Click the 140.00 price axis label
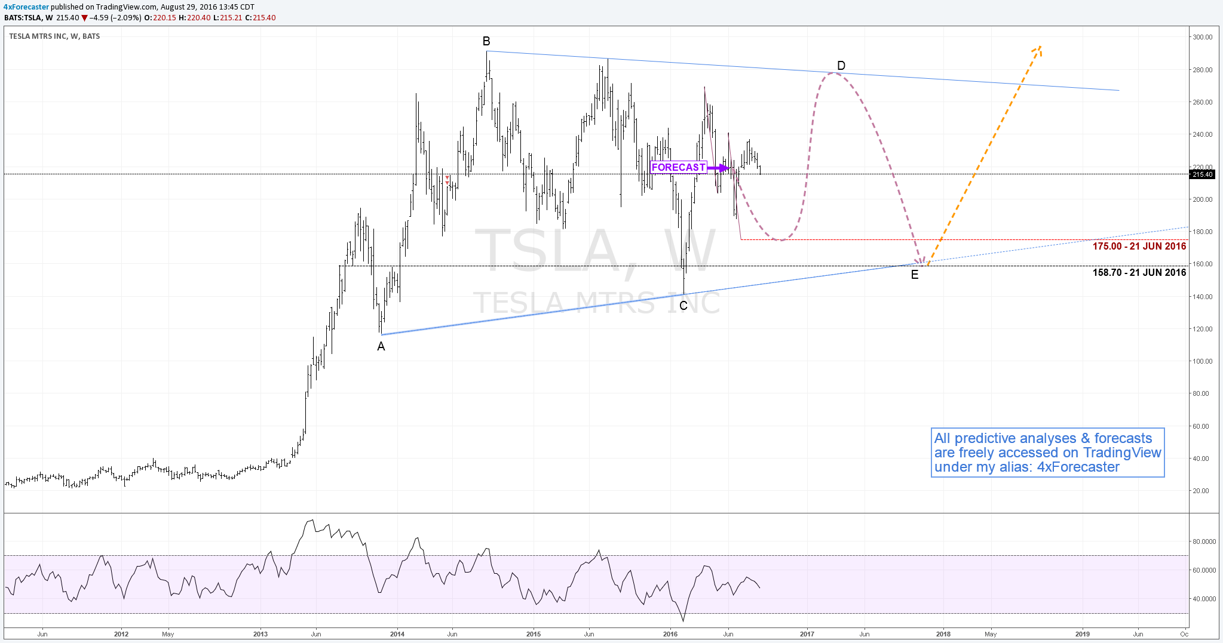1223x643 pixels. [x=1203, y=297]
